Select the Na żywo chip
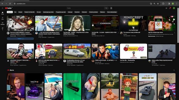Screen dimensions: 179x100 (39, 12)
